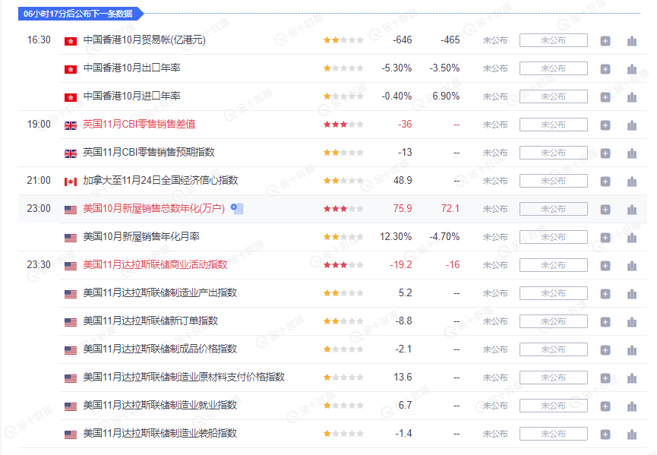Open chart icon for 达拉斯联储新订单指数 row
Viewport: 657px width, 455px height.
click(x=632, y=322)
